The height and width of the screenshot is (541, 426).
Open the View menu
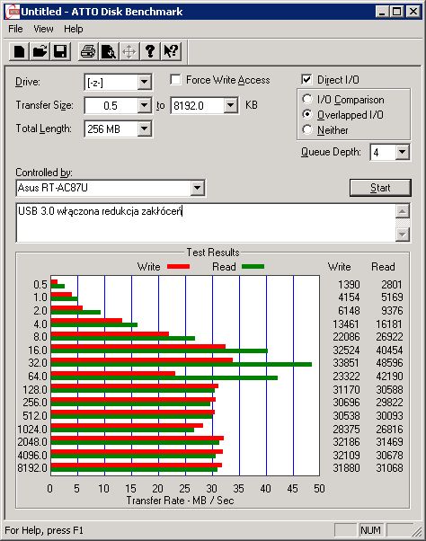pos(43,29)
